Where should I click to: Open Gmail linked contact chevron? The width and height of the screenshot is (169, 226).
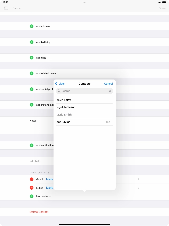click(x=138, y=179)
